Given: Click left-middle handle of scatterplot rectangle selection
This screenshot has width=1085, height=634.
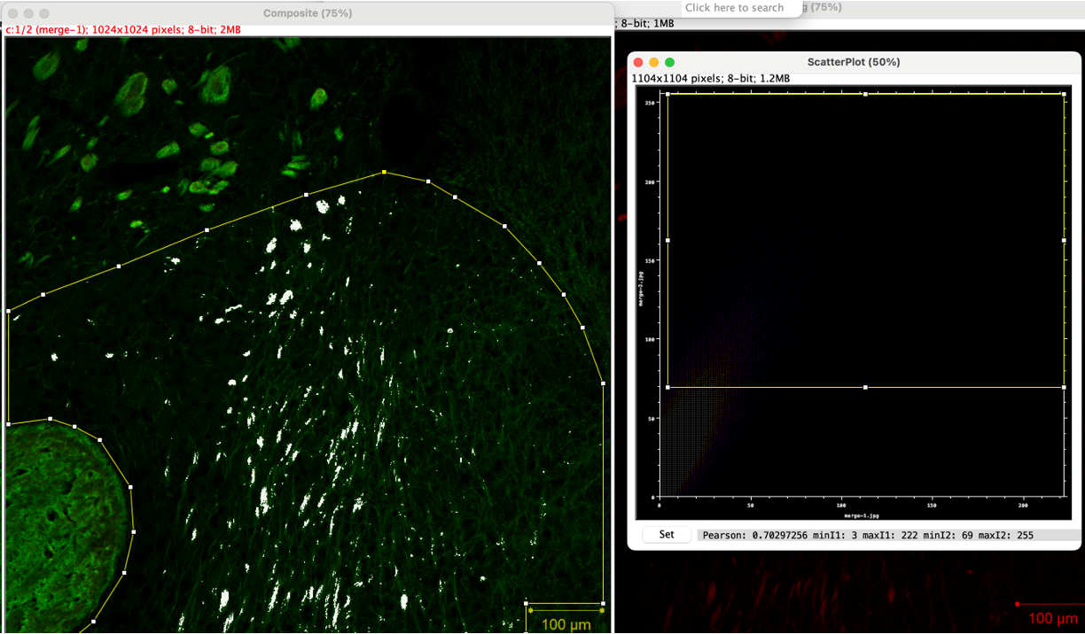Looking at the screenshot, I should coord(667,240).
